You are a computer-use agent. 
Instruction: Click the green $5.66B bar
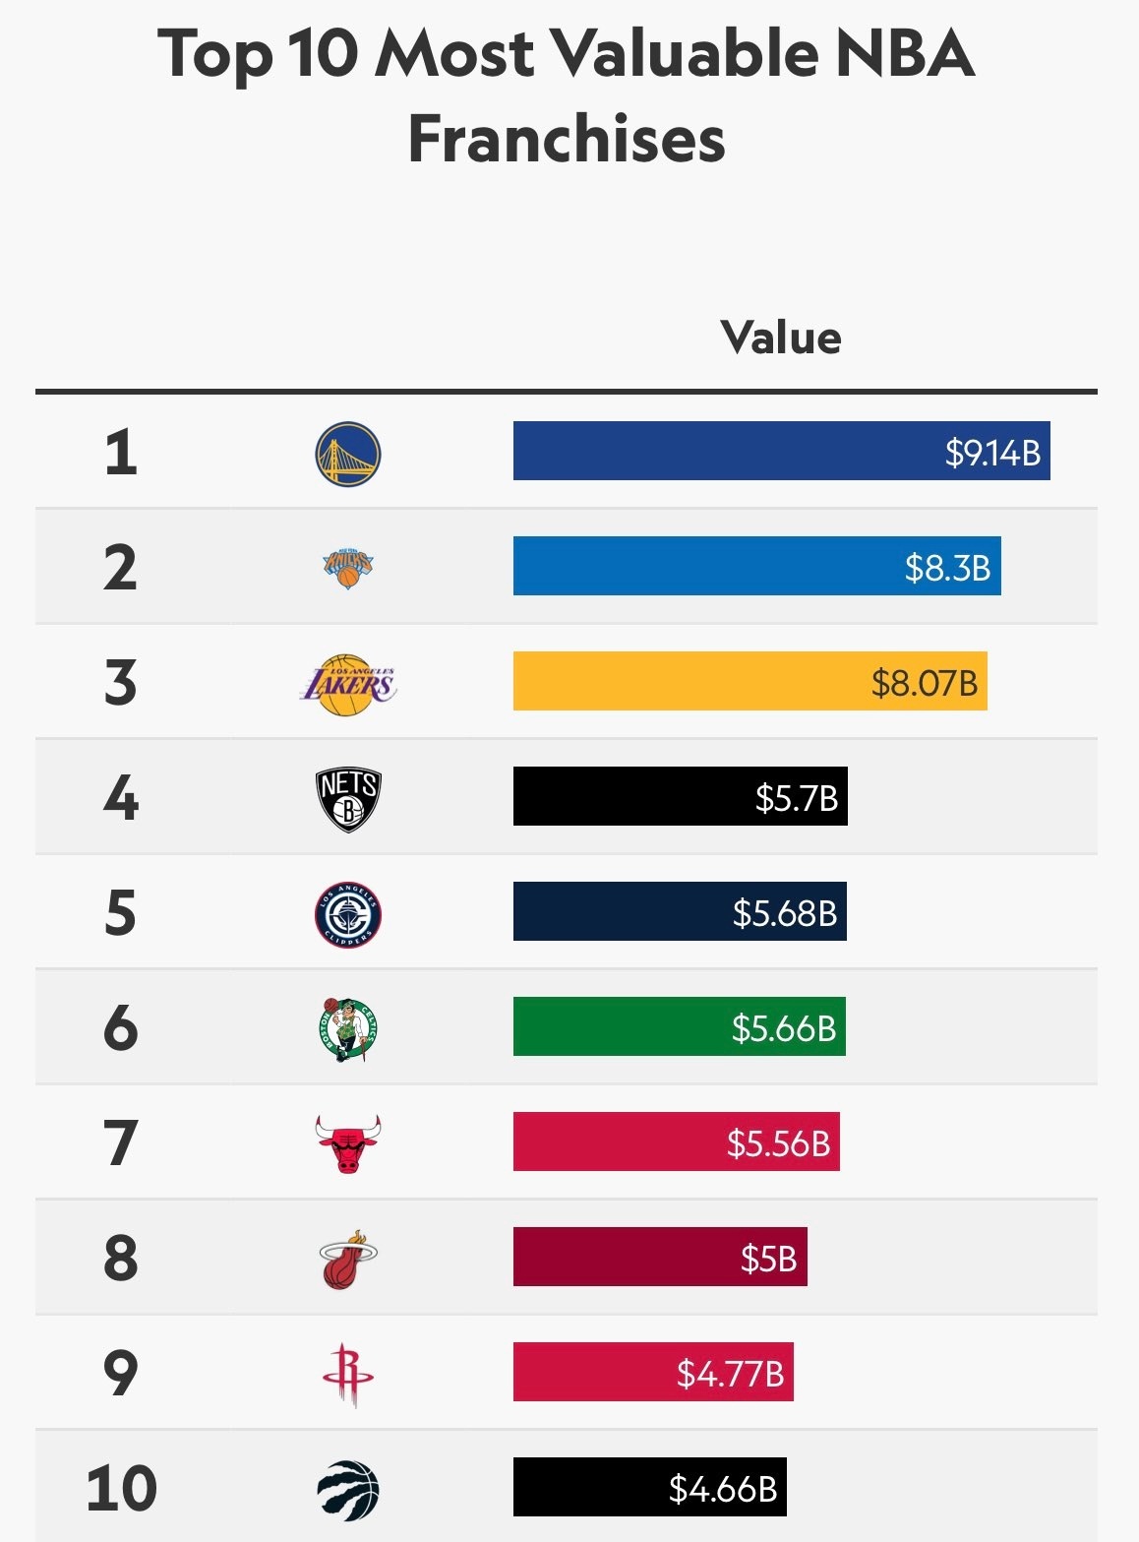pyautogui.click(x=680, y=1026)
